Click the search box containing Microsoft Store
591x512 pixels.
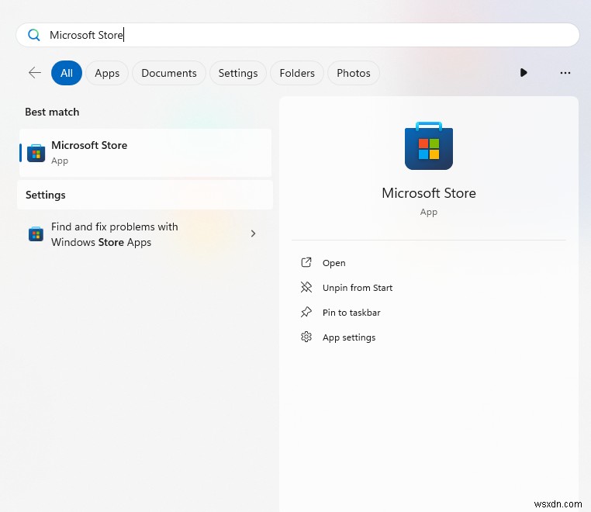[x=297, y=35]
